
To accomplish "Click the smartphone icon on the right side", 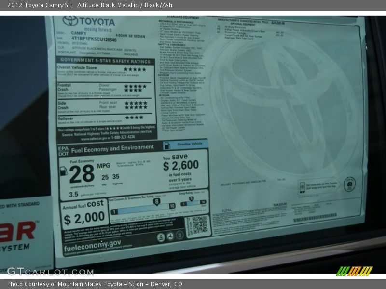I will click(x=302, y=187).
